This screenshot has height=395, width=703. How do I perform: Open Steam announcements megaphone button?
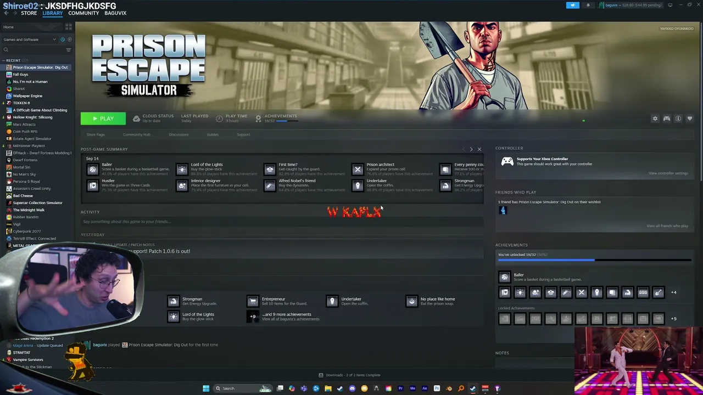click(572, 5)
